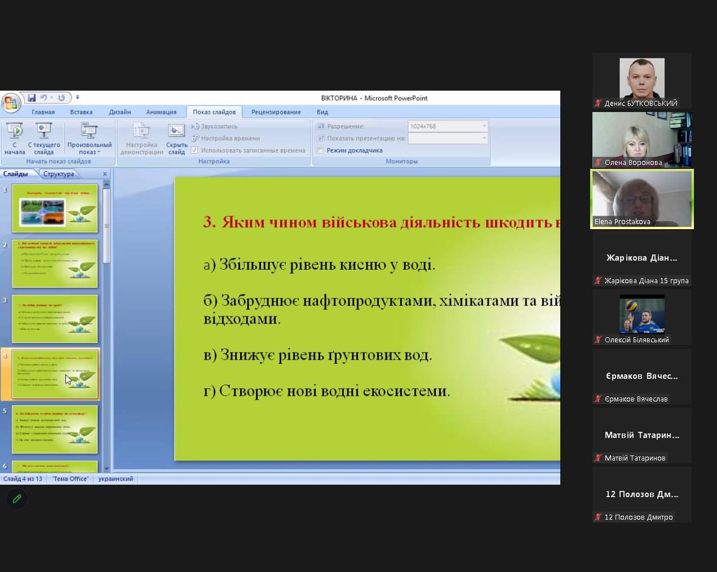Viewport: 717px width, 572px height.
Task: Click the green annotation pencil icon
Action: click(17, 499)
